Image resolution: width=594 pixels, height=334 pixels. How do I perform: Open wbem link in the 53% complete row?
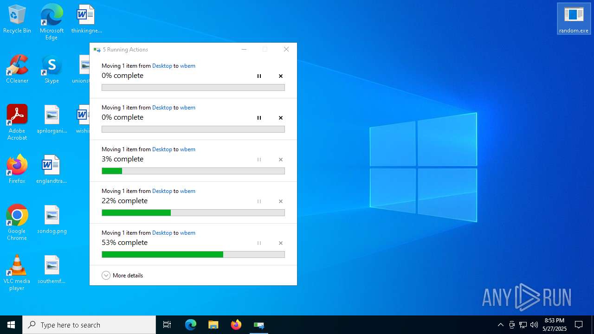pos(187,233)
